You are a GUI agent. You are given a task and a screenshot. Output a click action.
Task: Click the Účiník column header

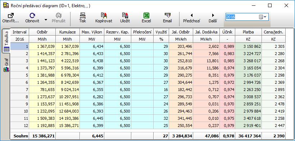tap(227, 32)
